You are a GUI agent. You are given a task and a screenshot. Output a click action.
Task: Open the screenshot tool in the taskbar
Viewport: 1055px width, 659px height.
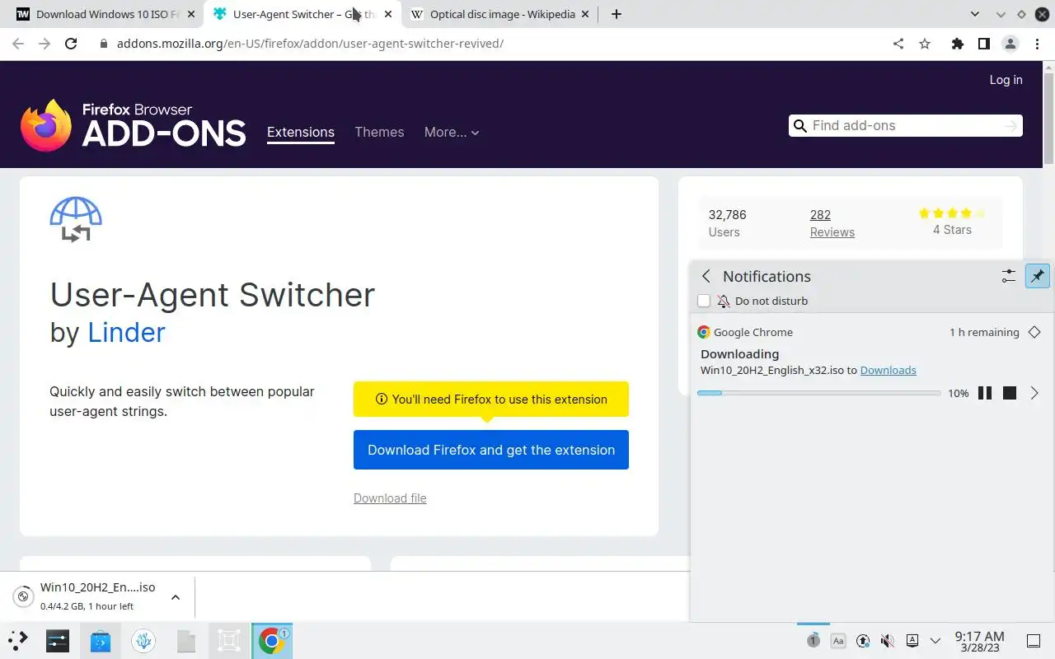point(229,640)
